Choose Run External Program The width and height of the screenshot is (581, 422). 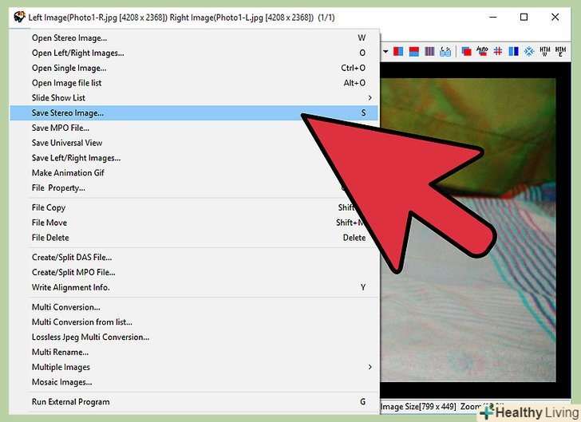point(194,402)
